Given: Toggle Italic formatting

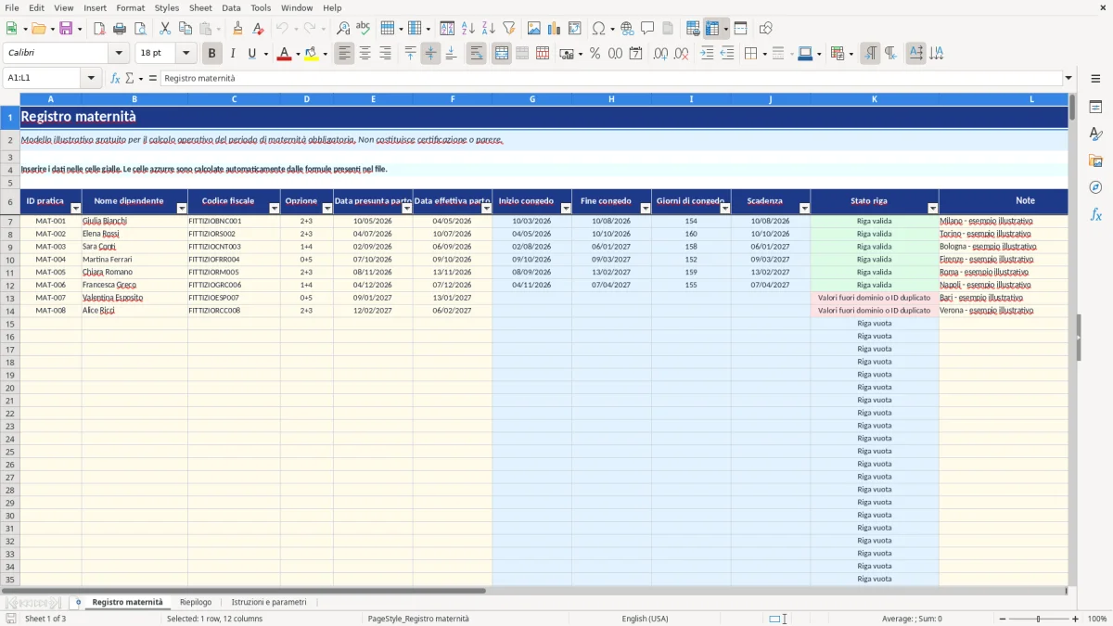Looking at the screenshot, I should 232,54.
